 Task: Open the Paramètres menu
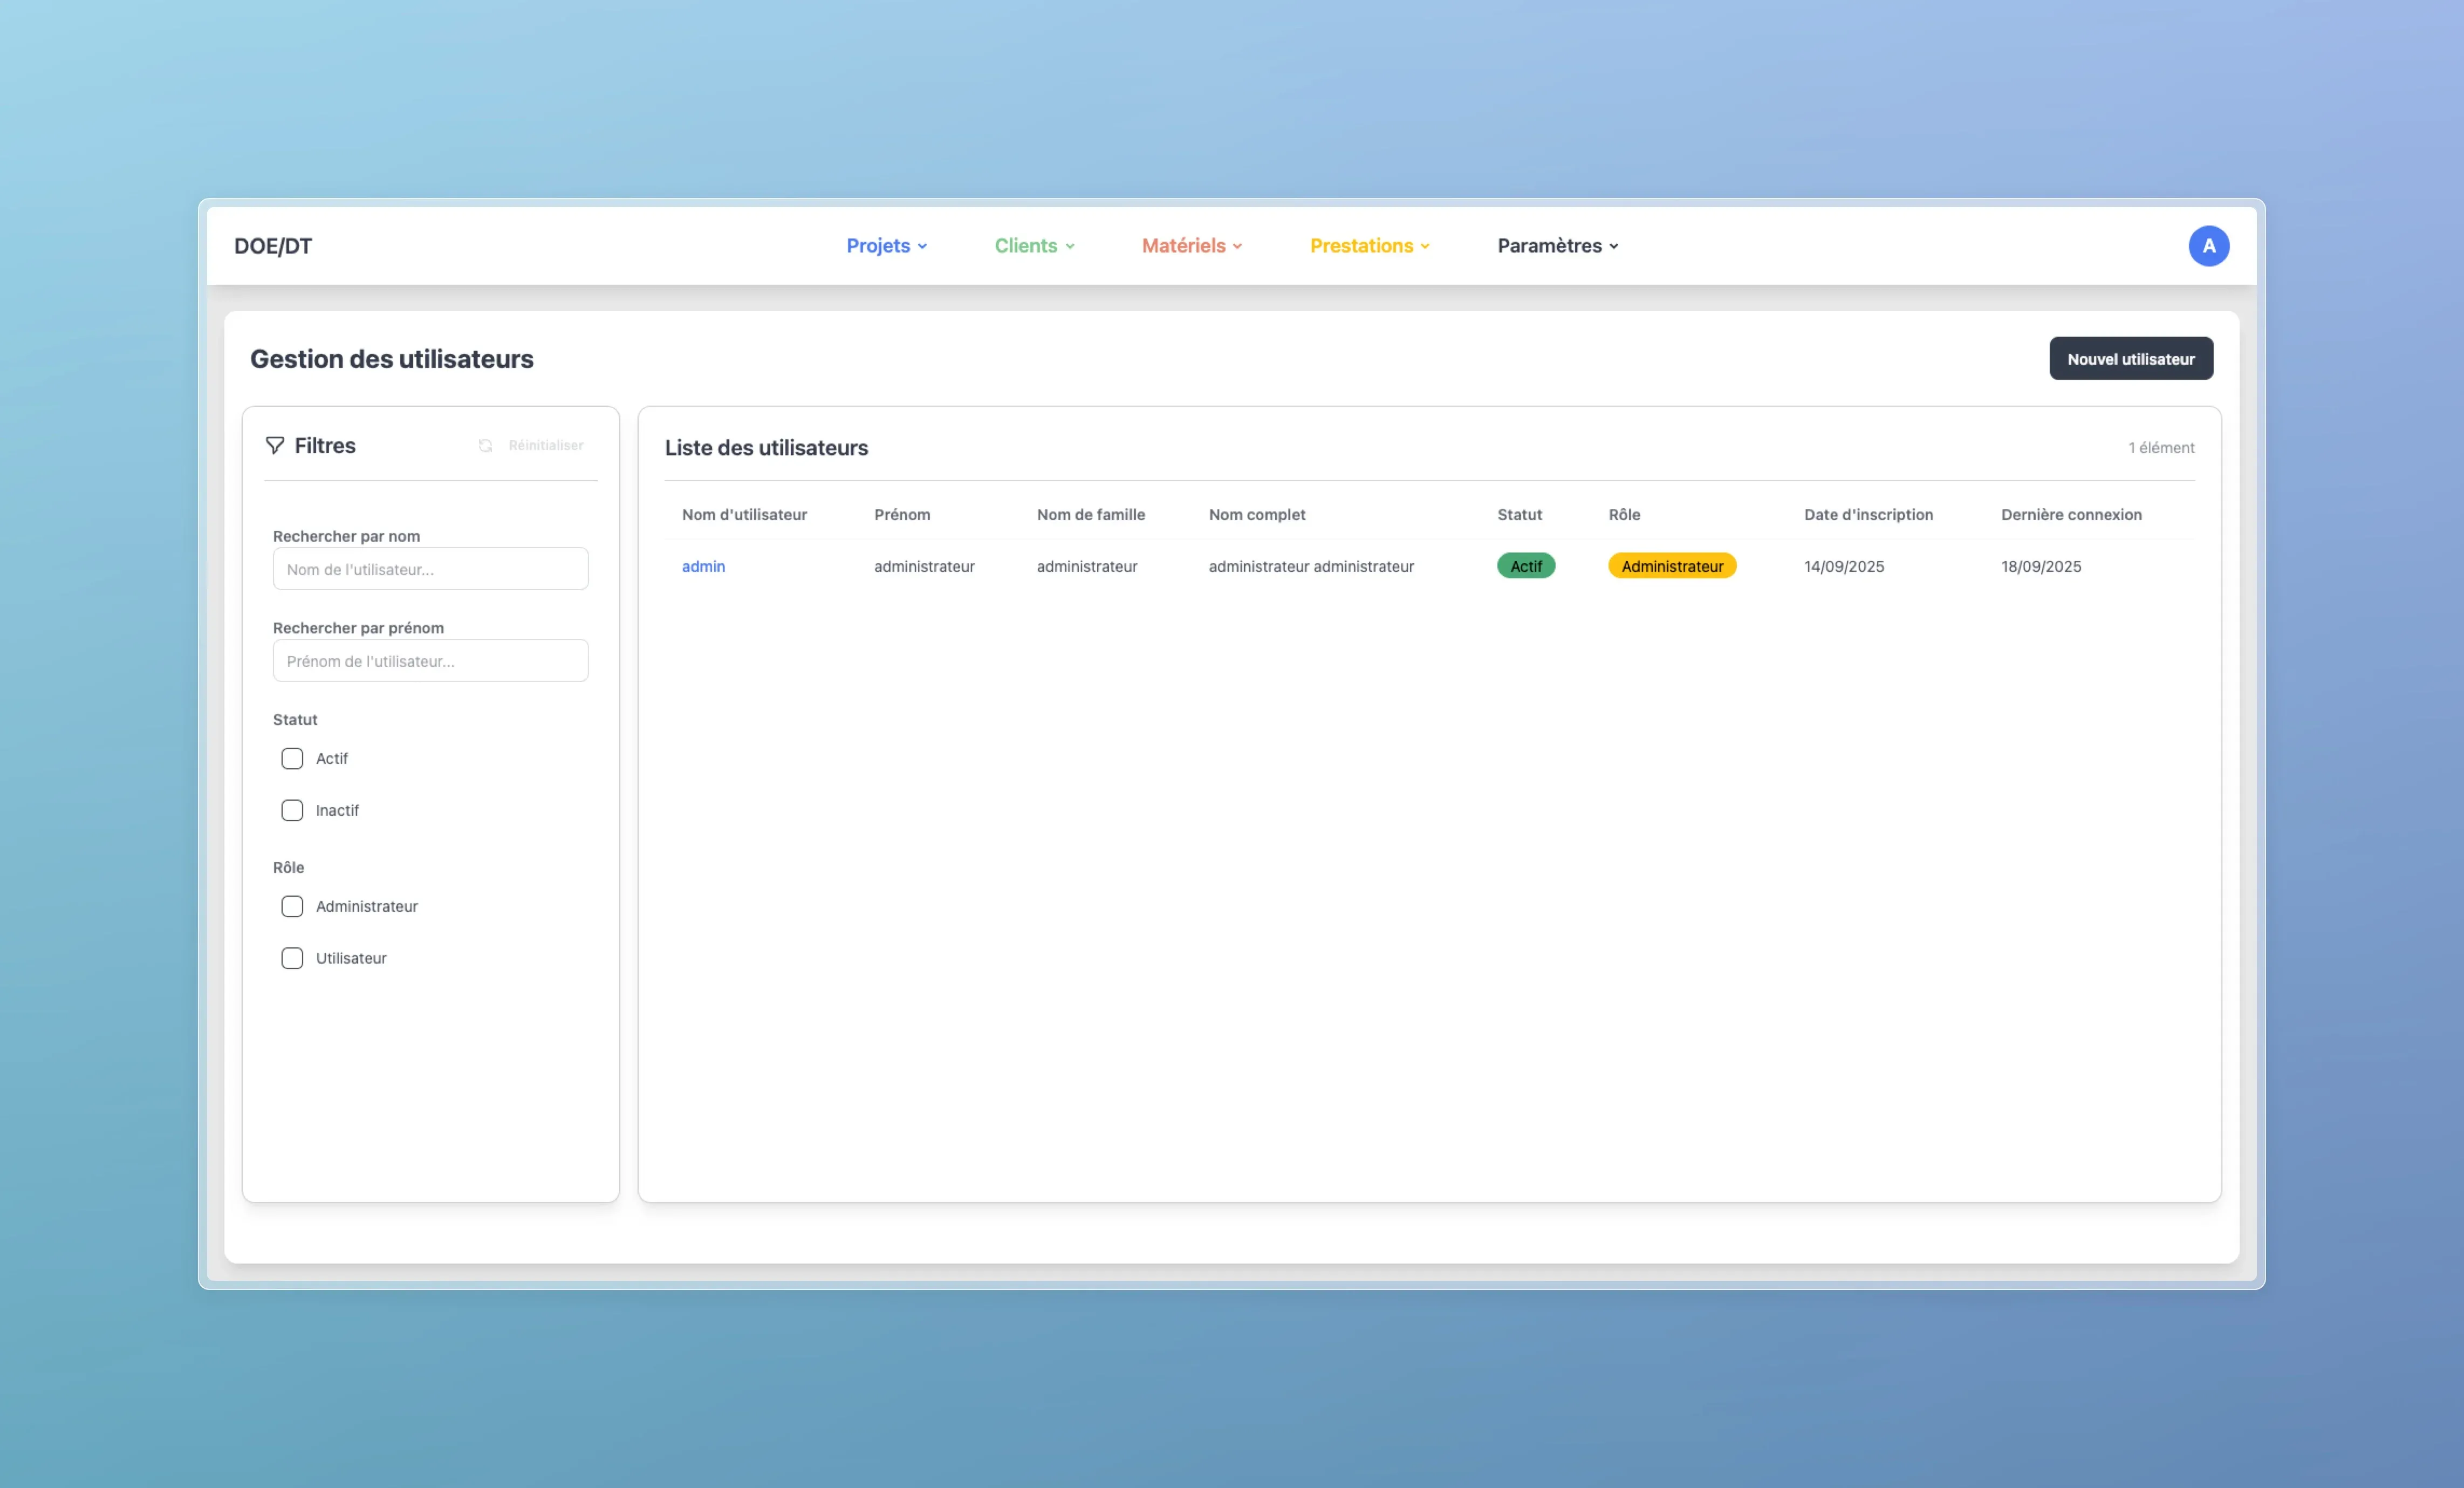(x=1557, y=246)
